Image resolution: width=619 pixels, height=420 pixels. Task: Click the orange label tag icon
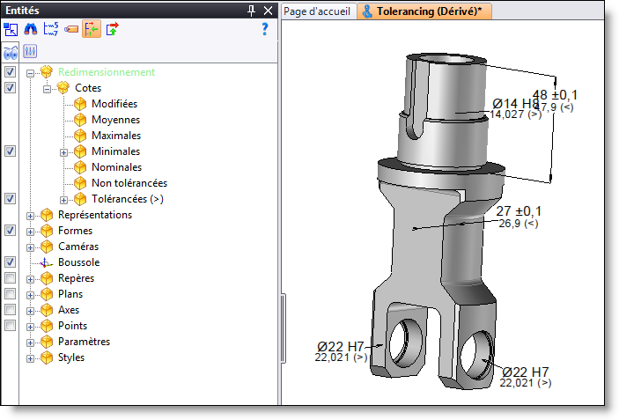71,29
